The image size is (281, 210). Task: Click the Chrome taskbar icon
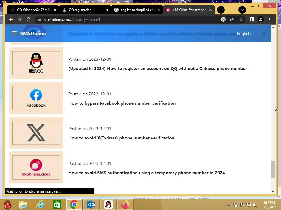[x=74, y=205]
